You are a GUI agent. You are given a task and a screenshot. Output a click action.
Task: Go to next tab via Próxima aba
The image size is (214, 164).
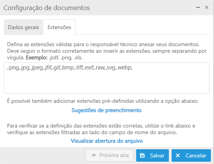coord(109,155)
